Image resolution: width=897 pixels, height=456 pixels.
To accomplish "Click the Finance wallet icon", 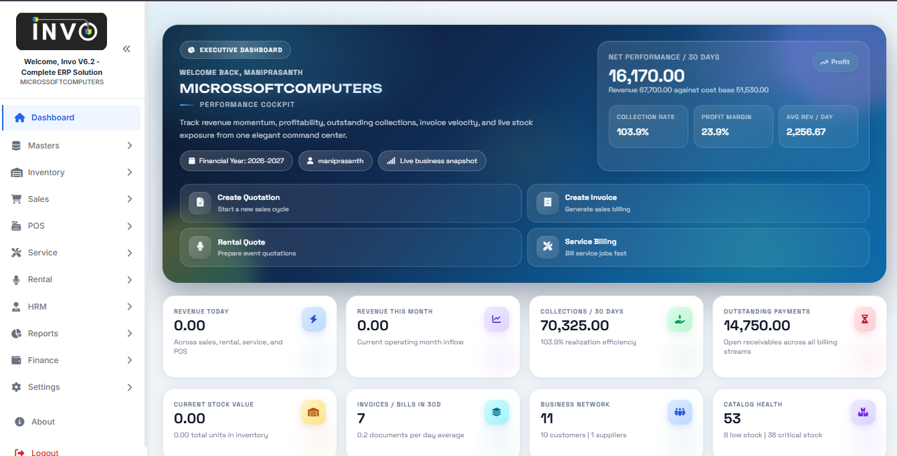I will (x=16, y=360).
